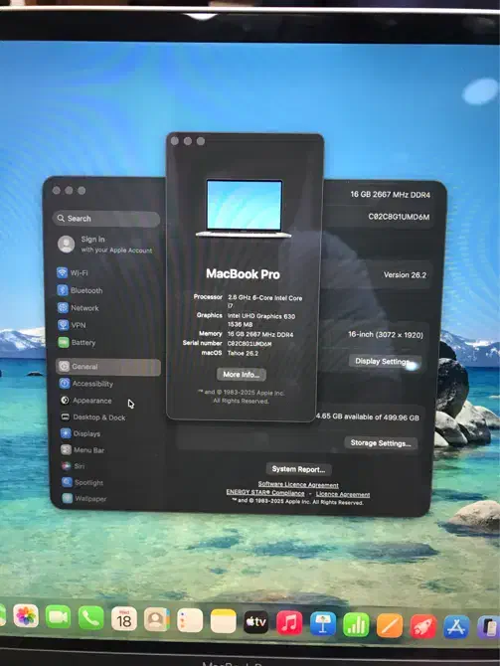Open System Report... button
The height and width of the screenshot is (666, 500).
(x=298, y=469)
